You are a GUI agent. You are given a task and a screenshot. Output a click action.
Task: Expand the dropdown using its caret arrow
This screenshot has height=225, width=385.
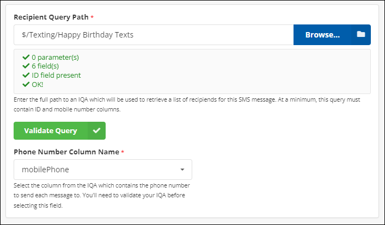pos(182,170)
